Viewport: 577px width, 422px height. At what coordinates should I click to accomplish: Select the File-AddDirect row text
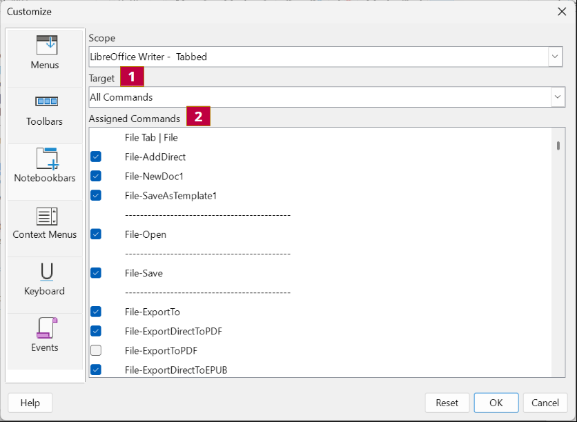point(155,157)
